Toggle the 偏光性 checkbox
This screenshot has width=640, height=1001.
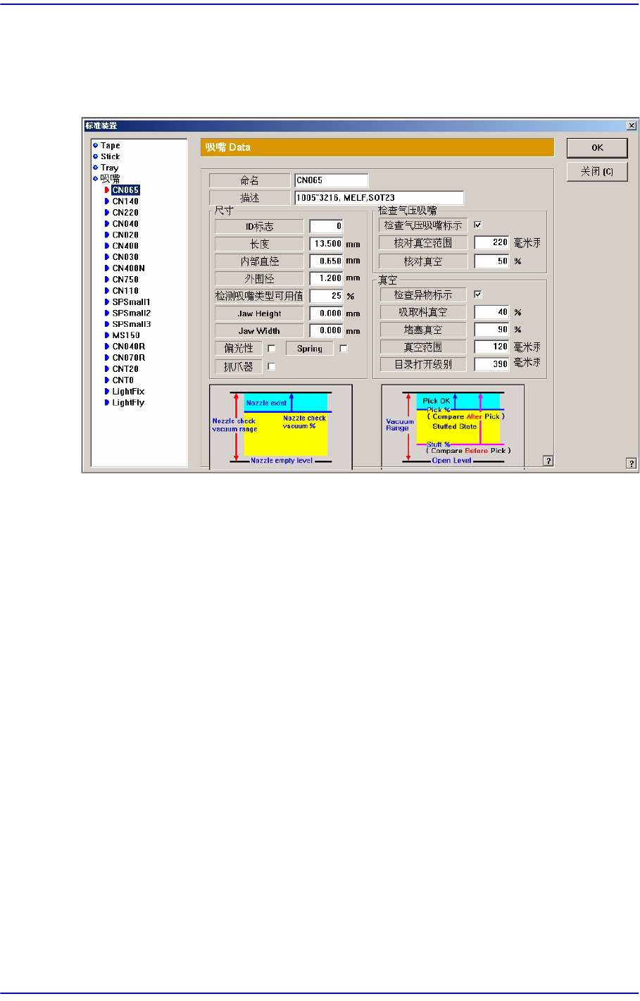[x=272, y=349]
